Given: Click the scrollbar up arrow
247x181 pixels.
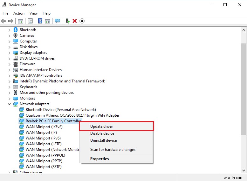Looking at the screenshot, I should coord(244,30).
